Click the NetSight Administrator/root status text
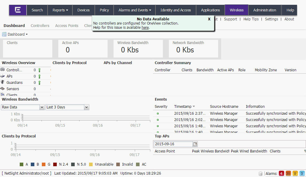 coord(27,173)
